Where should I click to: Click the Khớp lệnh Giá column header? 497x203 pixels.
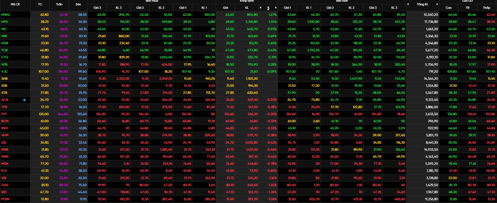point(225,8)
